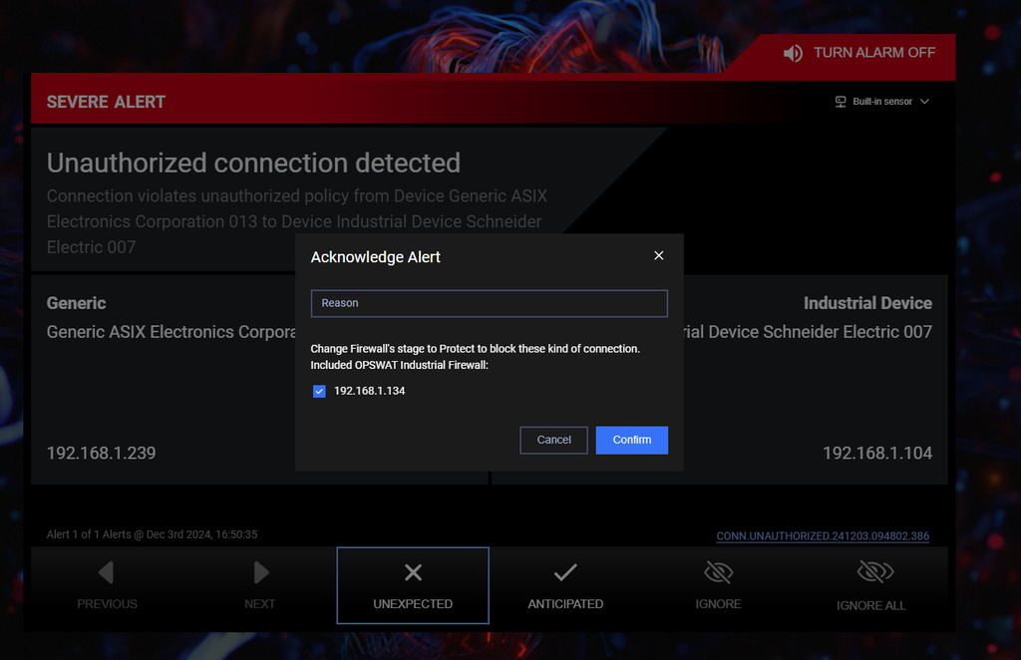Mark the alert as Anticipated
This screenshot has height=660, width=1021.
pyautogui.click(x=565, y=585)
